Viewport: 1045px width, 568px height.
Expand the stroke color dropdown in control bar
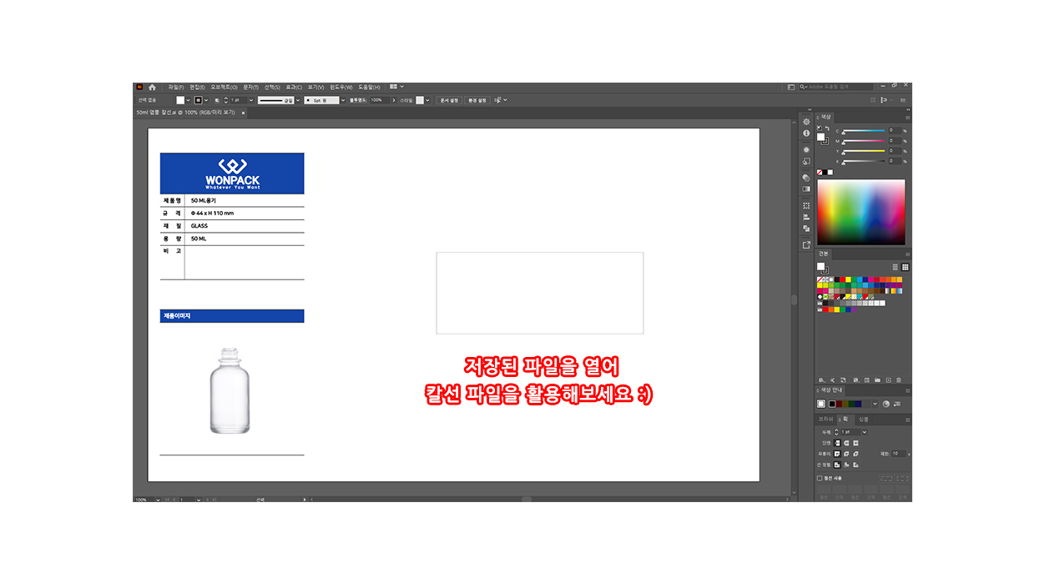[x=208, y=100]
